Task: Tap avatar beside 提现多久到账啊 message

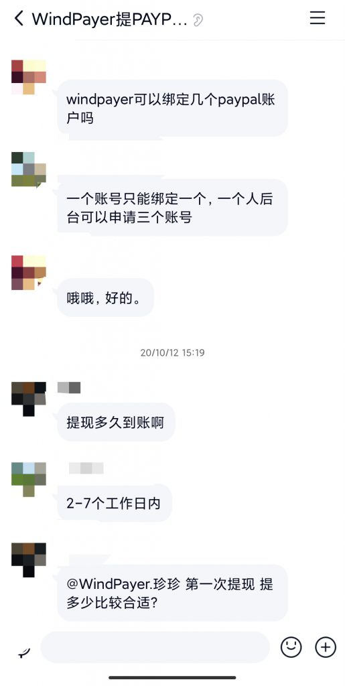Action: point(28,399)
